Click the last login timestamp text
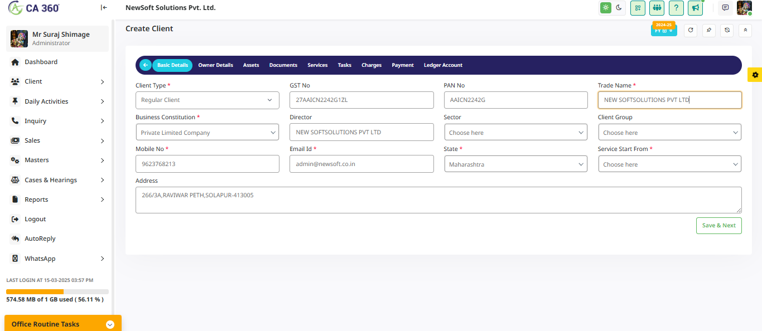 pos(50,280)
